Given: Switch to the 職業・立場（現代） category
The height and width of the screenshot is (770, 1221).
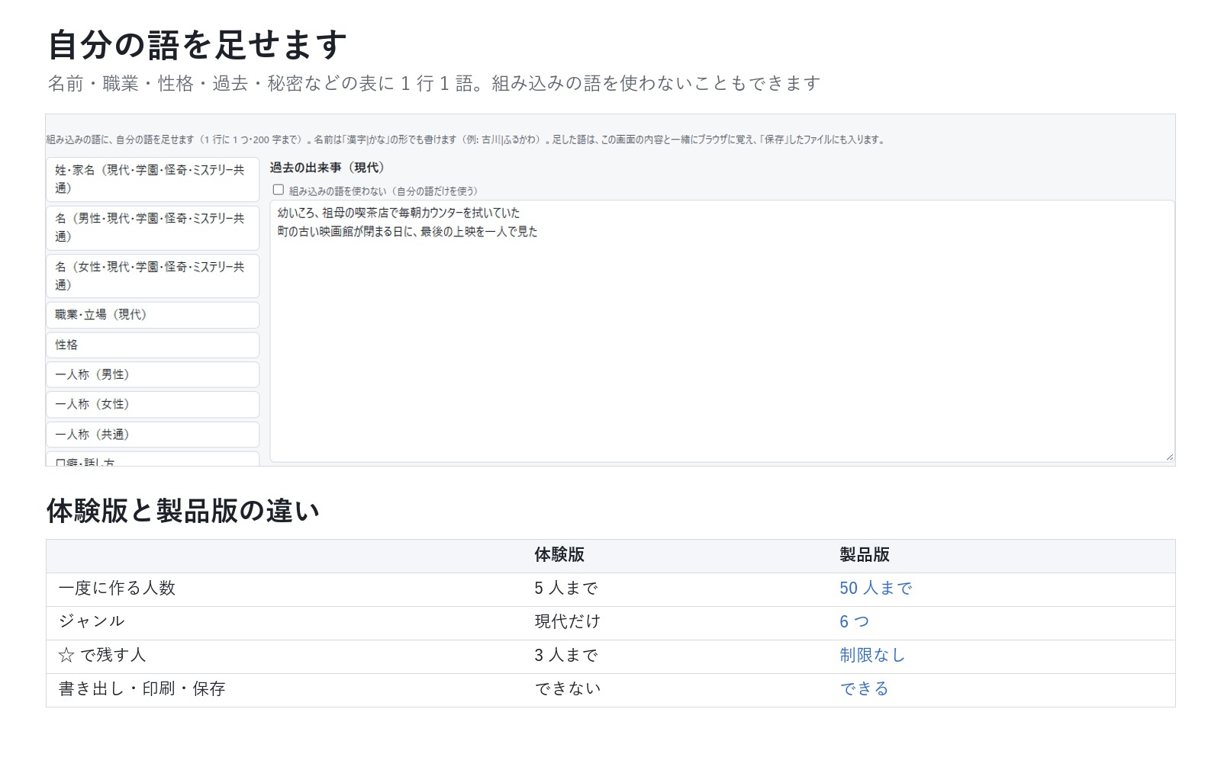Looking at the screenshot, I should pyautogui.click(x=153, y=315).
